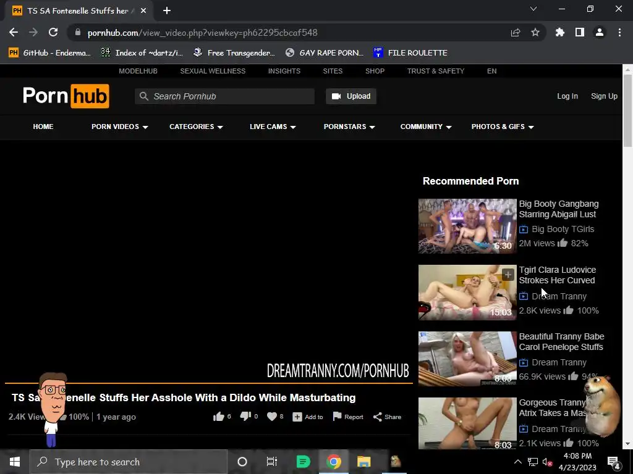Open the Index of ~dartz bookmark
Screen dimensions: 633x474
[142, 53]
